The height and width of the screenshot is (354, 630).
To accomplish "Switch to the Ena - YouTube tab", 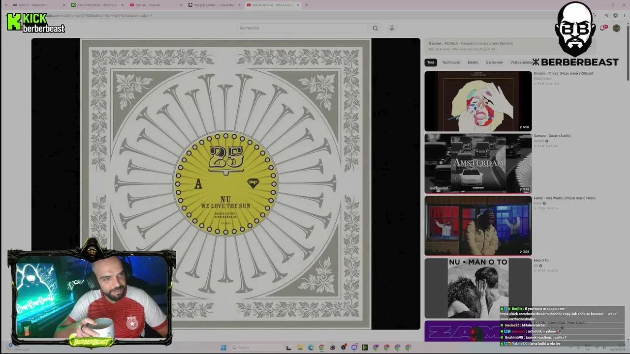I will click(156, 5).
